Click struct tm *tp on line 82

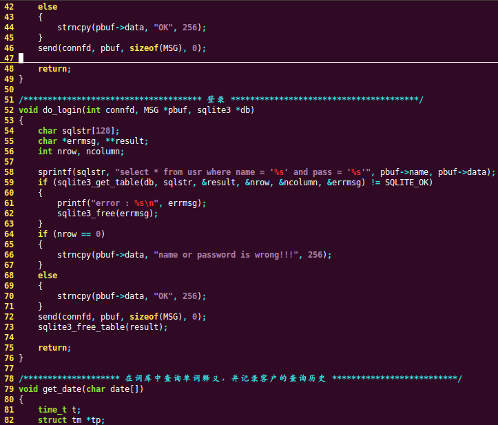click(x=71, y=420)
